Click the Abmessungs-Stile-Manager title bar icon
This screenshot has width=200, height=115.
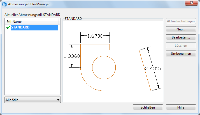[x=4, y=4]
